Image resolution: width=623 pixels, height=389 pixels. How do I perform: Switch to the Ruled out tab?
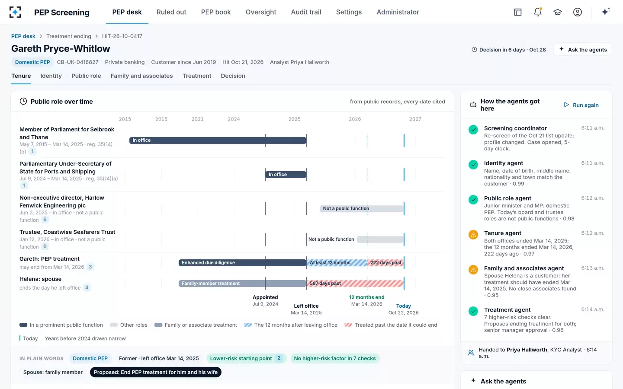171,12
